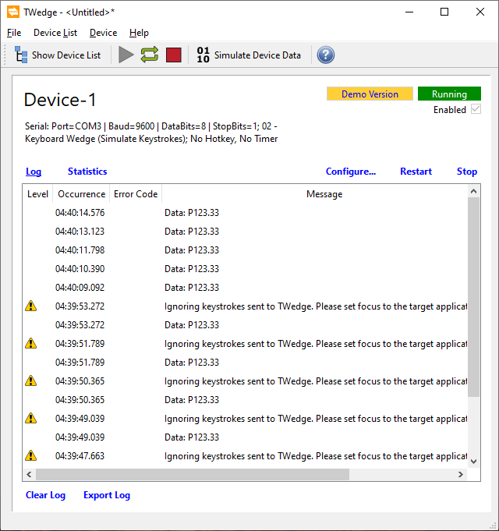Select the log row at 04:40:09.092
This screenshot has height=531, width=499.
[x=245, y=287]
